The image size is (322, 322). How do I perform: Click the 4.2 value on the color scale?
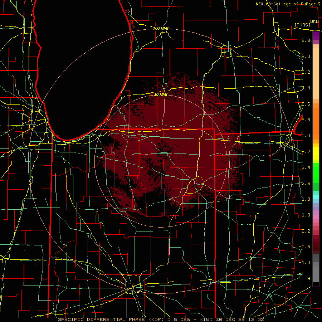tap(306, 152)
